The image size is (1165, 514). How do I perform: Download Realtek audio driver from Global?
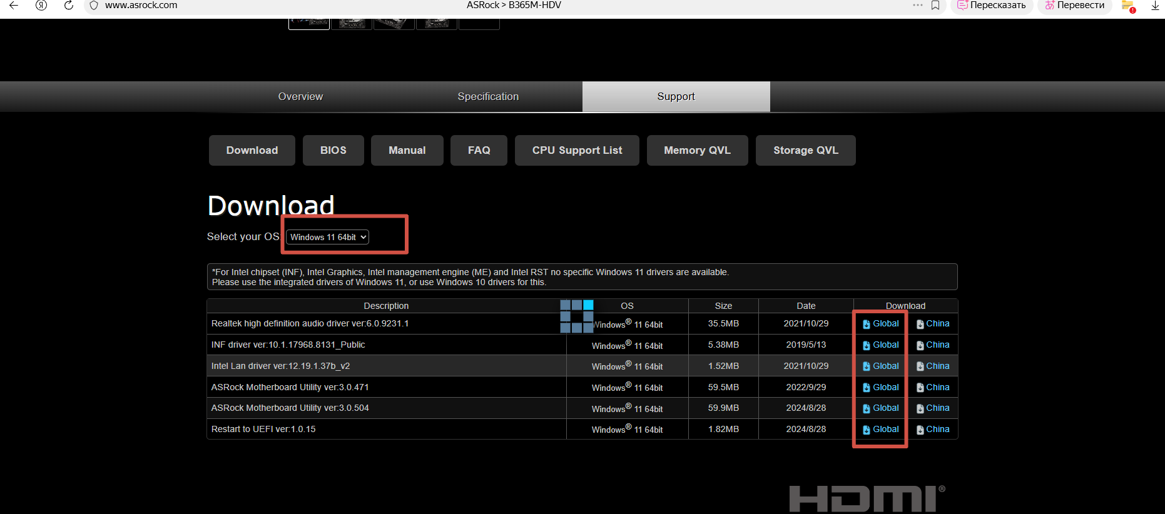pyautogui.click(x=881, y=324)
